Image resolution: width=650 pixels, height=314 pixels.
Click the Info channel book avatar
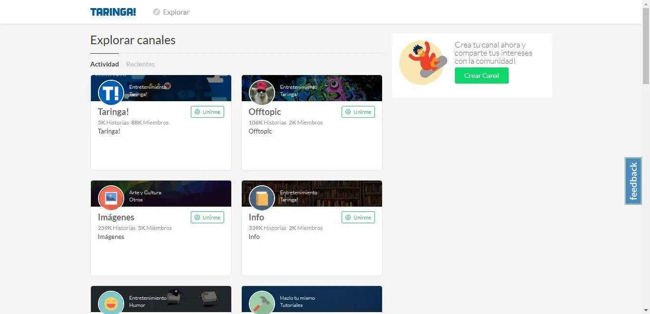point(262,198)
